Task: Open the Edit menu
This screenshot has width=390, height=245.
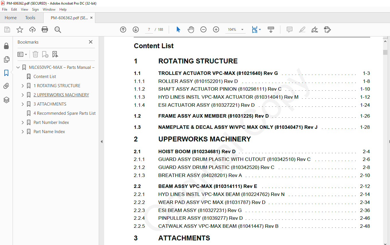Action: tap(14, 9)
